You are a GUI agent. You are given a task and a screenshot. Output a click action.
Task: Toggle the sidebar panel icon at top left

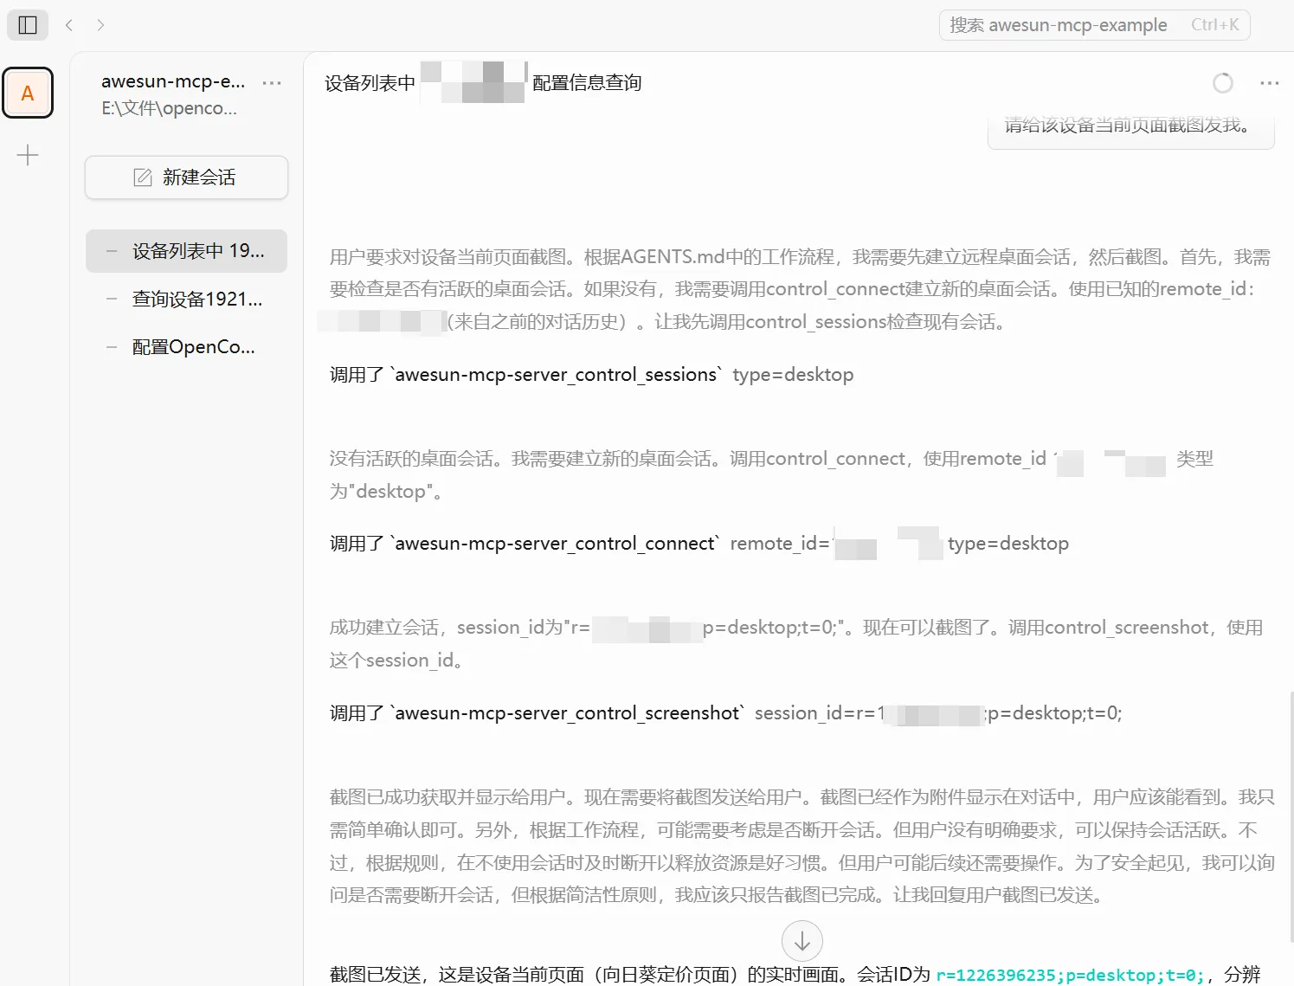tap(27, 24)
